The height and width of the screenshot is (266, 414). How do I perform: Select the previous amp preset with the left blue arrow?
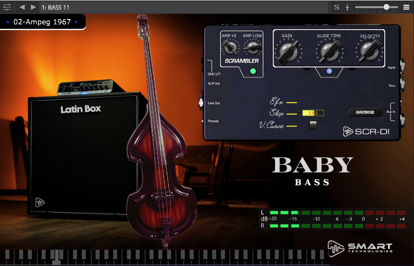coord(7,22)
